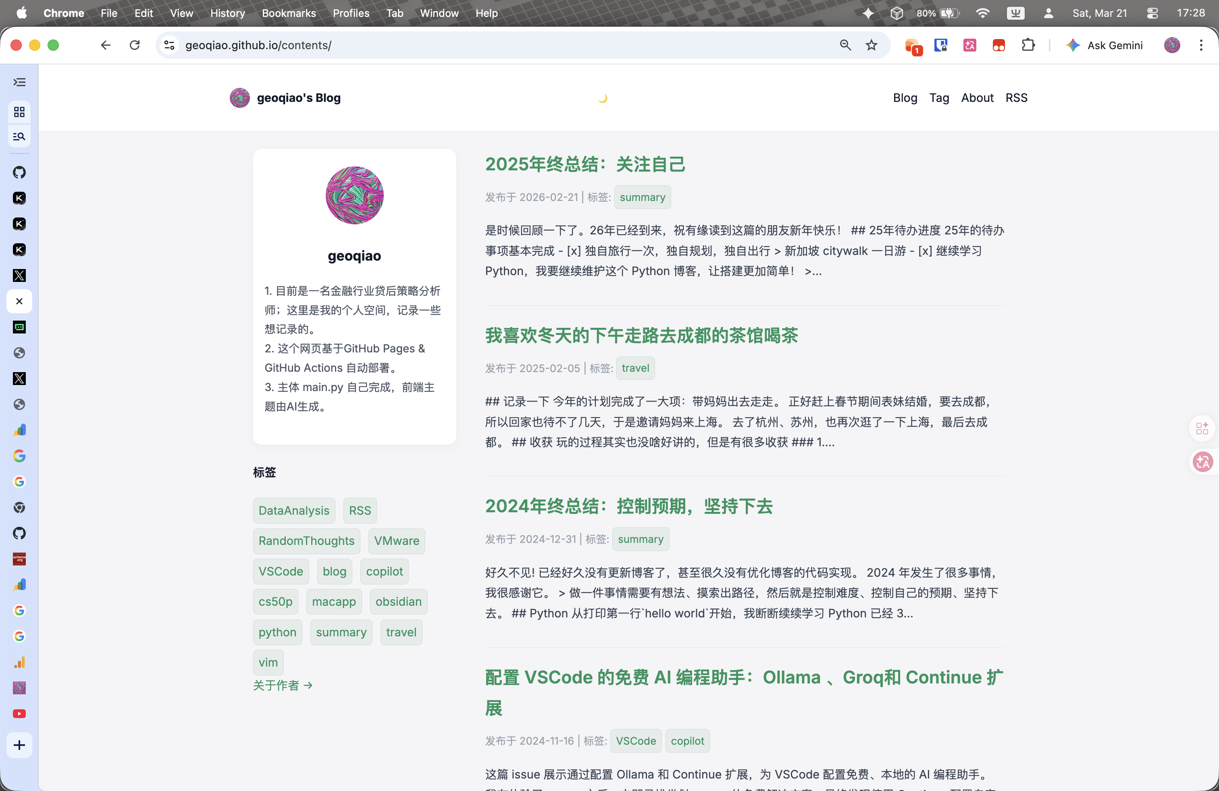The image size is (1219, 791).
Task: Select the vim tag
Action: point(268,662)
